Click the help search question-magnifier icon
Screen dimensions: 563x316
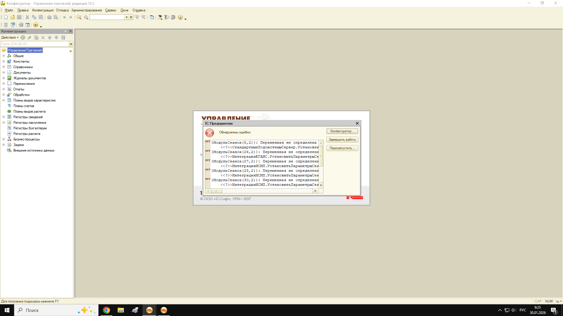(167, 17)
